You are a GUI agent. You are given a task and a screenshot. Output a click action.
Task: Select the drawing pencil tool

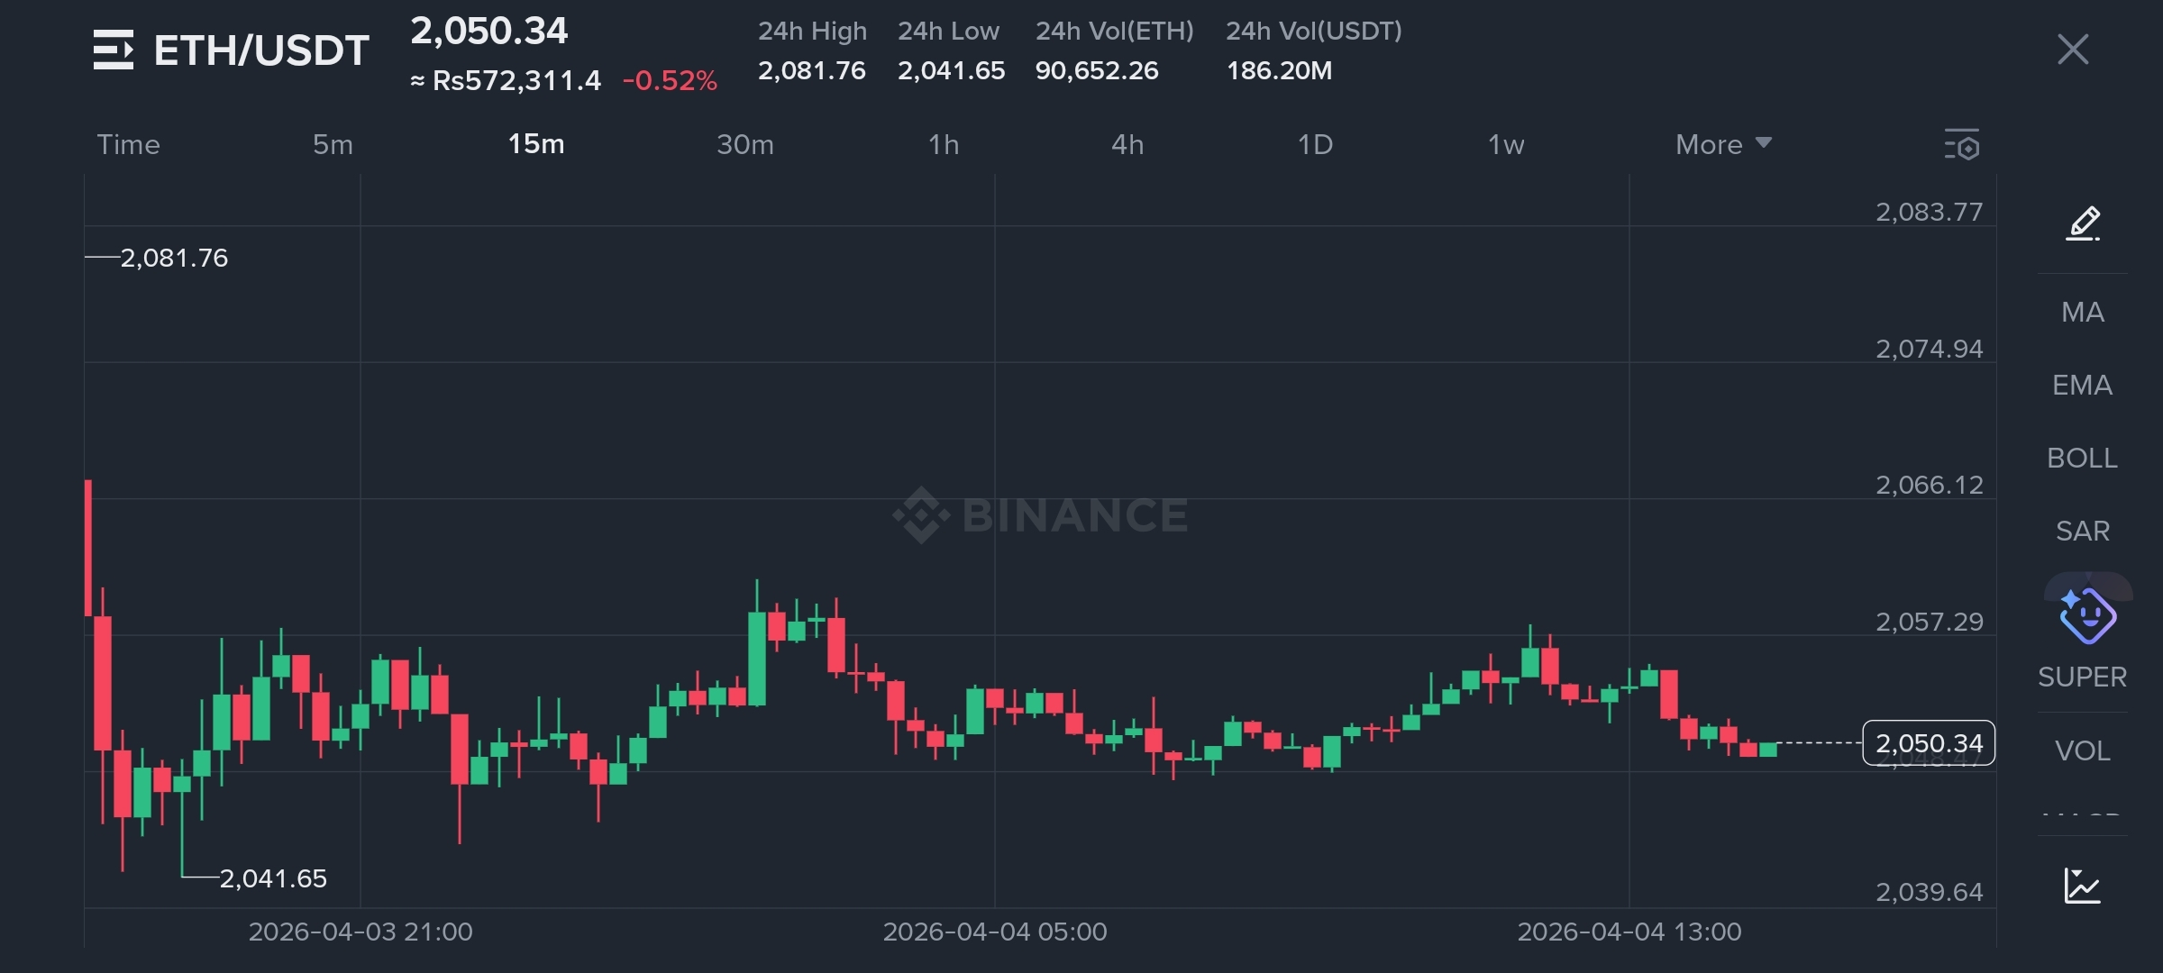[2082, 223]
